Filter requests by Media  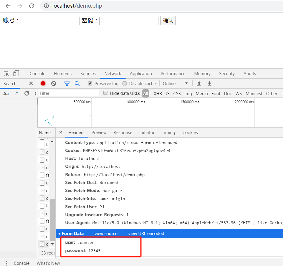pyautogui.click(x=202, y=94)
